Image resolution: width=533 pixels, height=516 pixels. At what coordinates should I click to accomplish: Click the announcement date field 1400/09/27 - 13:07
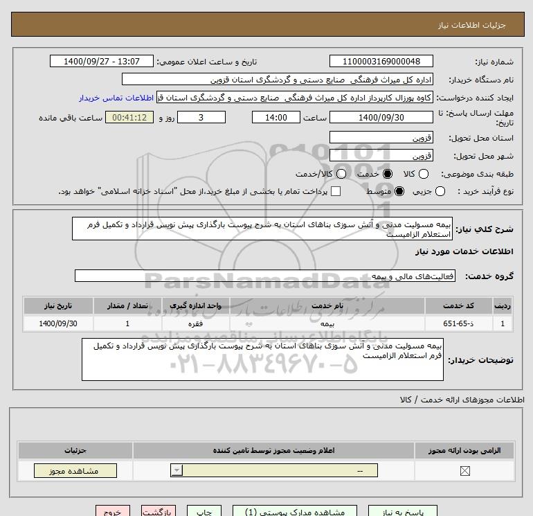102,61
